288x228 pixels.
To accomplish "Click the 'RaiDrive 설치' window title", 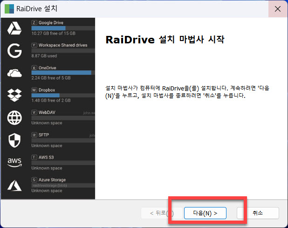I will (37, 9).
